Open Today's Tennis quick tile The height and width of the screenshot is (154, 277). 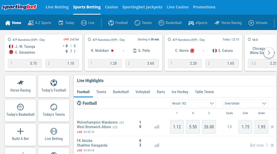[x=54, y=111]
